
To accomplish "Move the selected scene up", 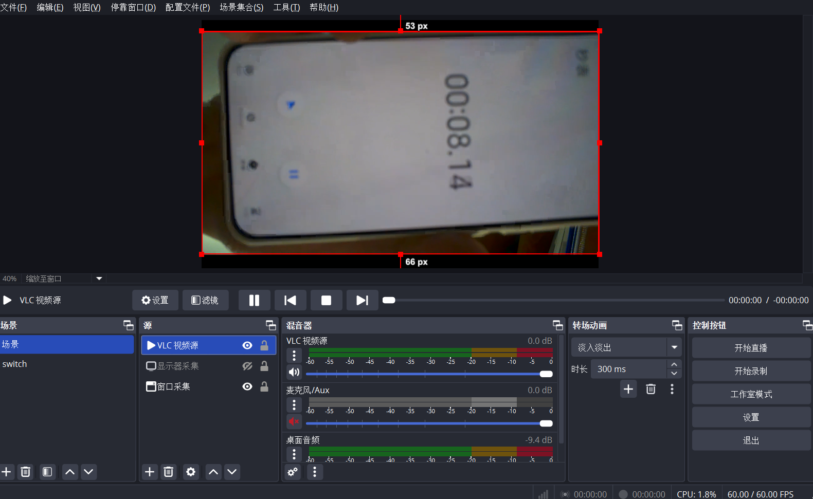I will (70, 472).
